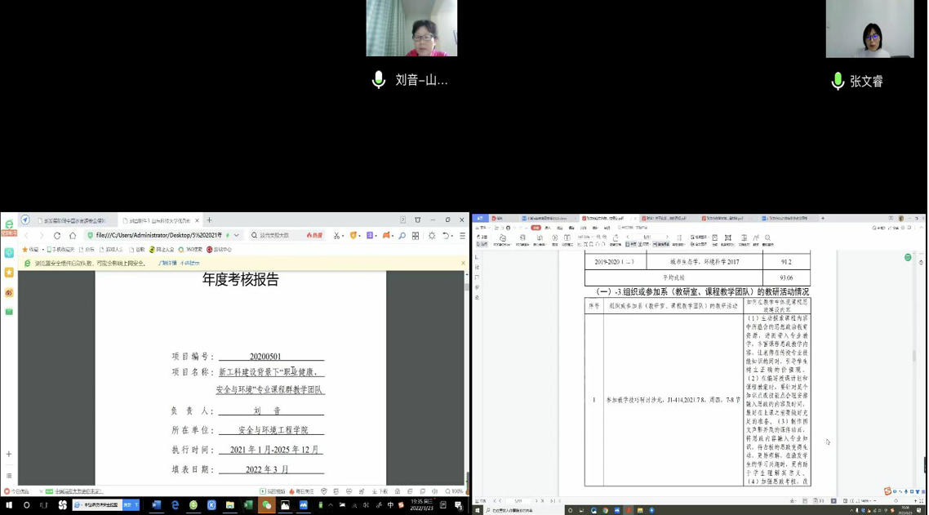This screenshot has height=515, width=929.
Task: Open the browser hamburger main menu
Action: [462, 236]
